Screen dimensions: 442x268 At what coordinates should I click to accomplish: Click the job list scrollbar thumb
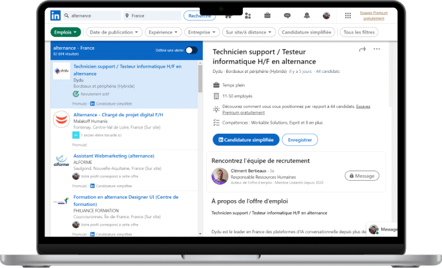tap(200, 79)
